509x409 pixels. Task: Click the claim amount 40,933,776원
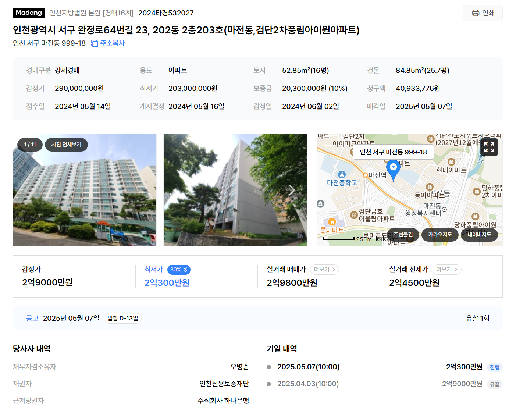pos(418,88)
